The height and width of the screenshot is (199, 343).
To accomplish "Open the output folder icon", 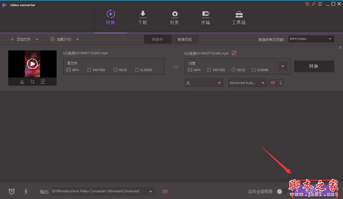I will tap(165, 192).
